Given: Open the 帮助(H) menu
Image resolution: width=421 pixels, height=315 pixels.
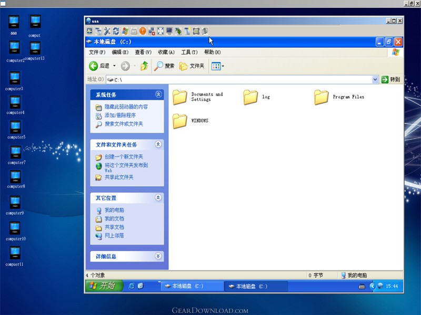Looking at the screenshot, I should tap(213, 52).
